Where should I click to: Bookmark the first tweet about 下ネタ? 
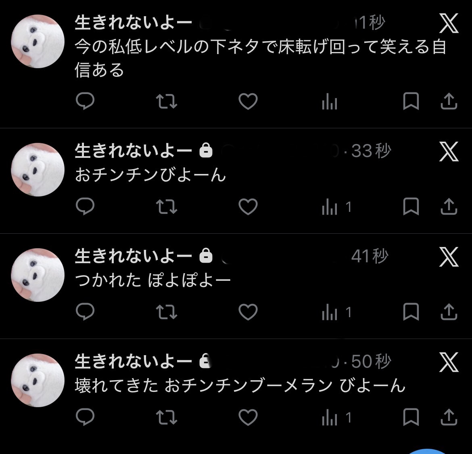tap(411, 101)
